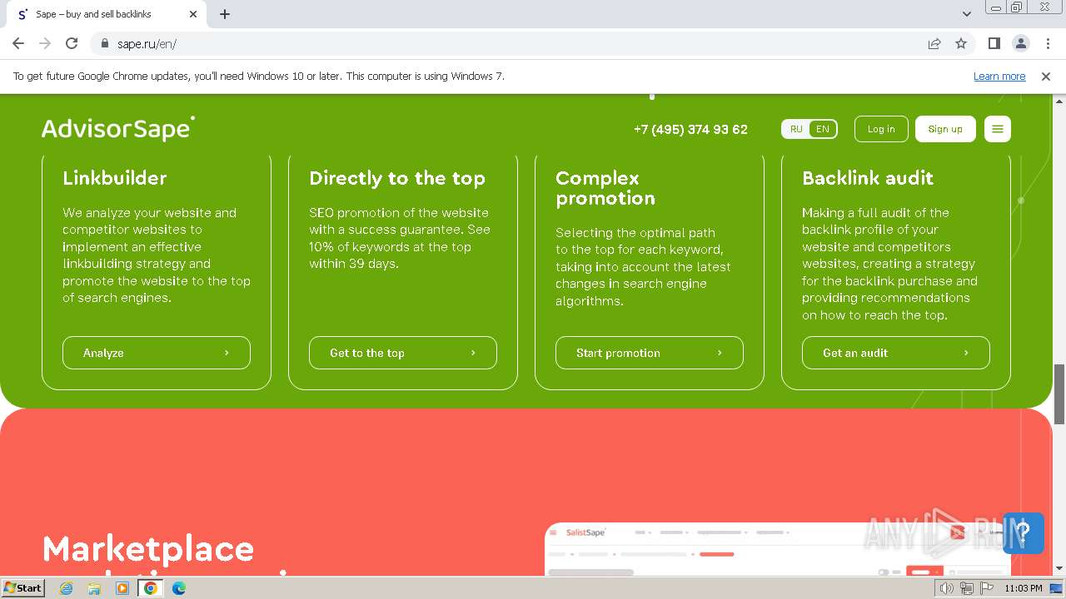Reload the sape.ru page

tap(72, 43)
